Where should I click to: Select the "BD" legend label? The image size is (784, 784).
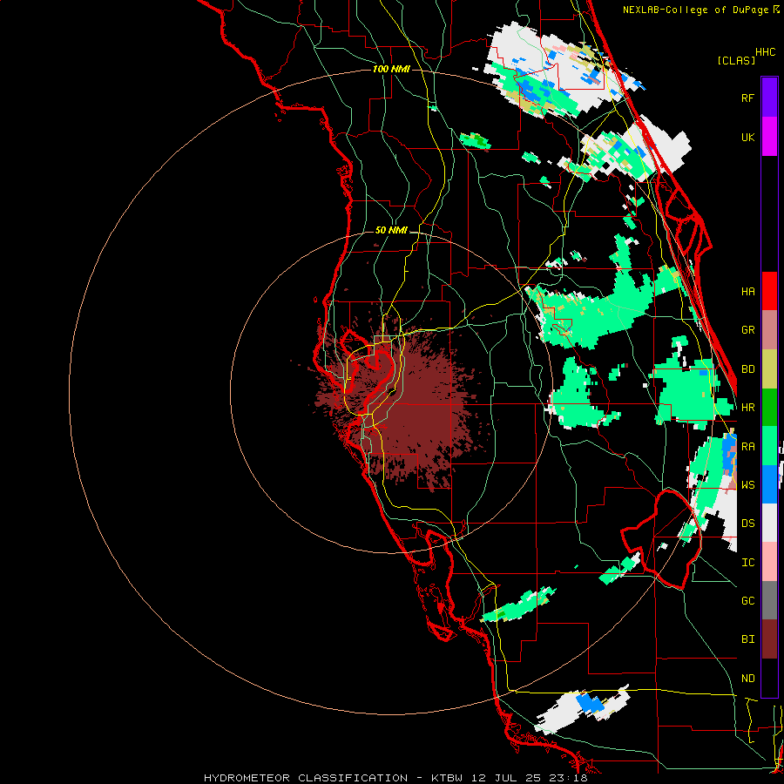pos(747,369)
